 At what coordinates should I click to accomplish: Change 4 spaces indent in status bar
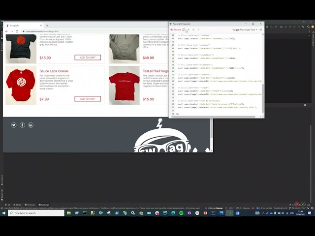click(x=246, y=208)
